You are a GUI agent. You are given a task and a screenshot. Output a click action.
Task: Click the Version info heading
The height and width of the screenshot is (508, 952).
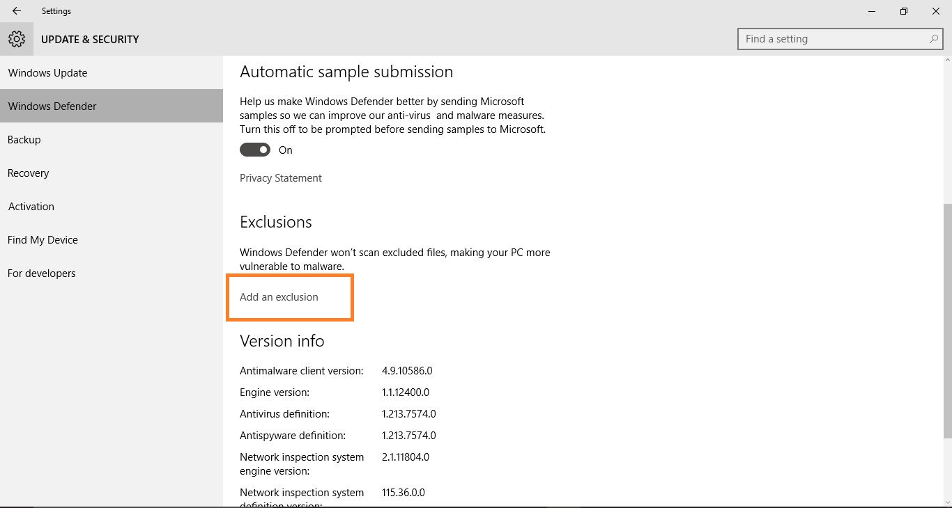coord(282,341)
